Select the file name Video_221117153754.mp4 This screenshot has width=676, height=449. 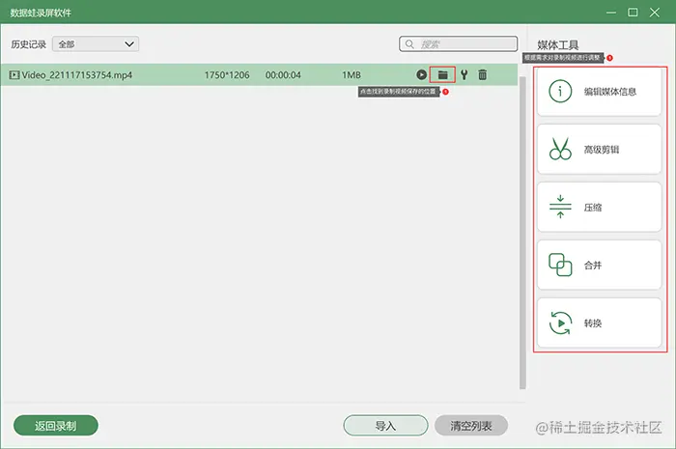76,75
